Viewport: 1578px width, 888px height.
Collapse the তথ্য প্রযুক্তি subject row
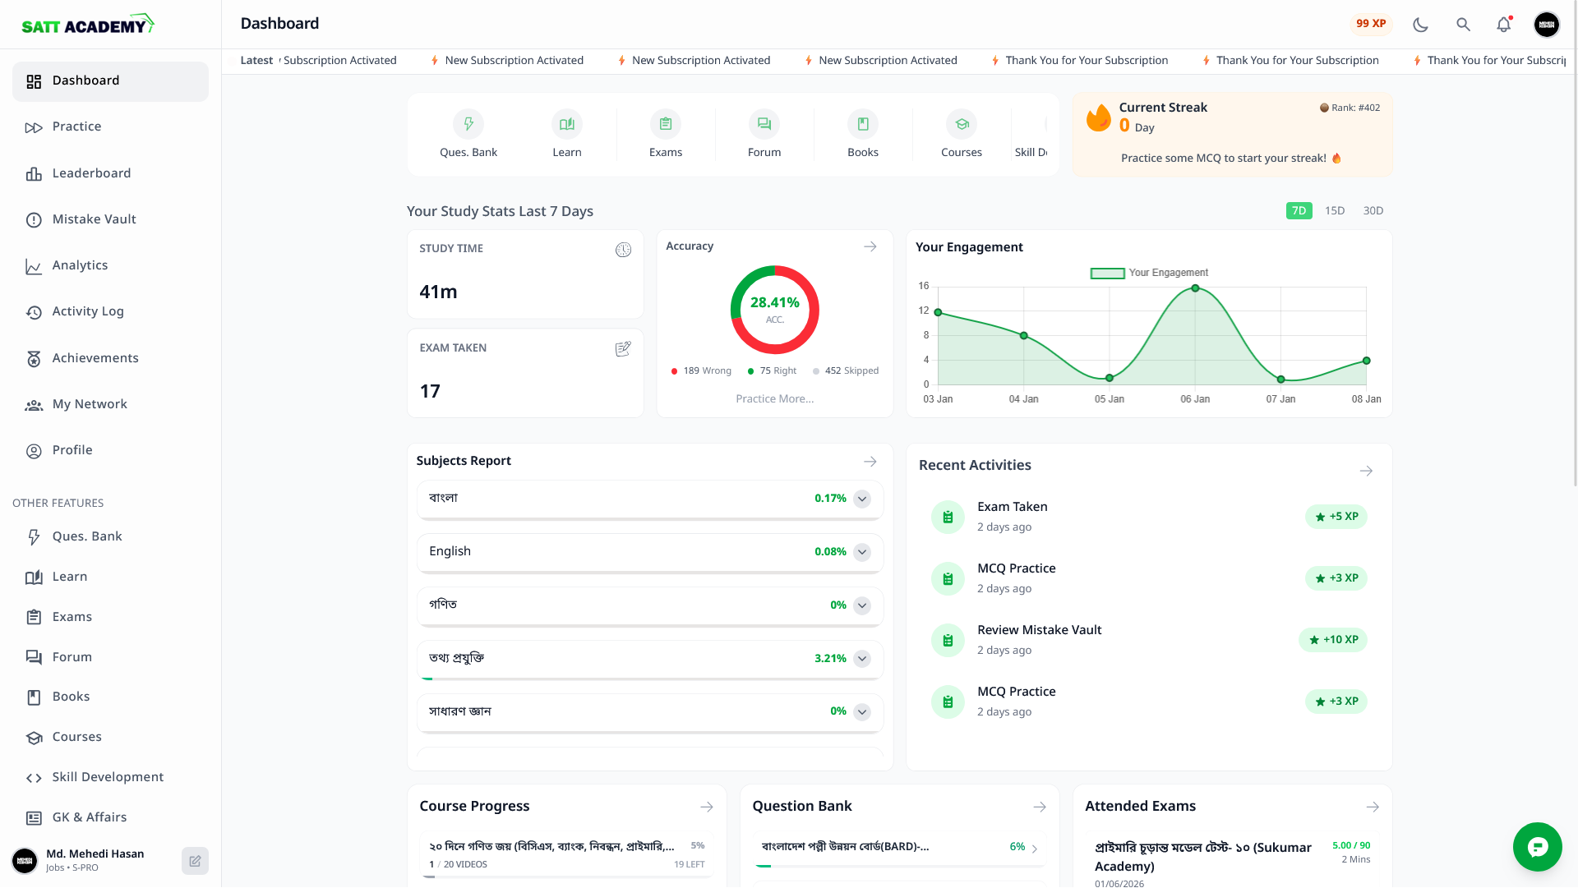[862, 658]
